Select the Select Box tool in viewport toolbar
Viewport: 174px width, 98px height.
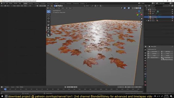click(x=49, y=11)
